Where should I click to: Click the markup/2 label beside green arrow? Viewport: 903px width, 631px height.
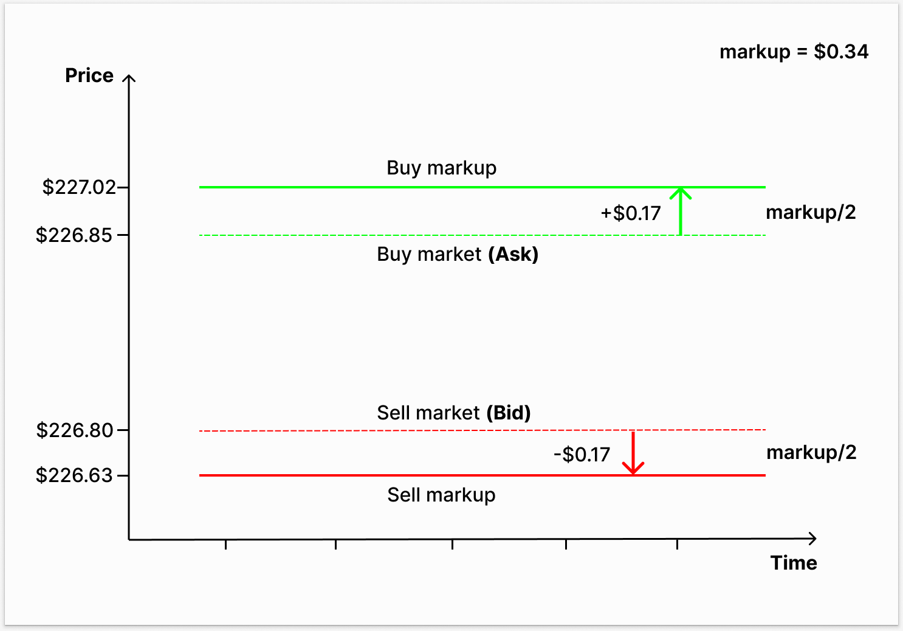click(811, 212)
